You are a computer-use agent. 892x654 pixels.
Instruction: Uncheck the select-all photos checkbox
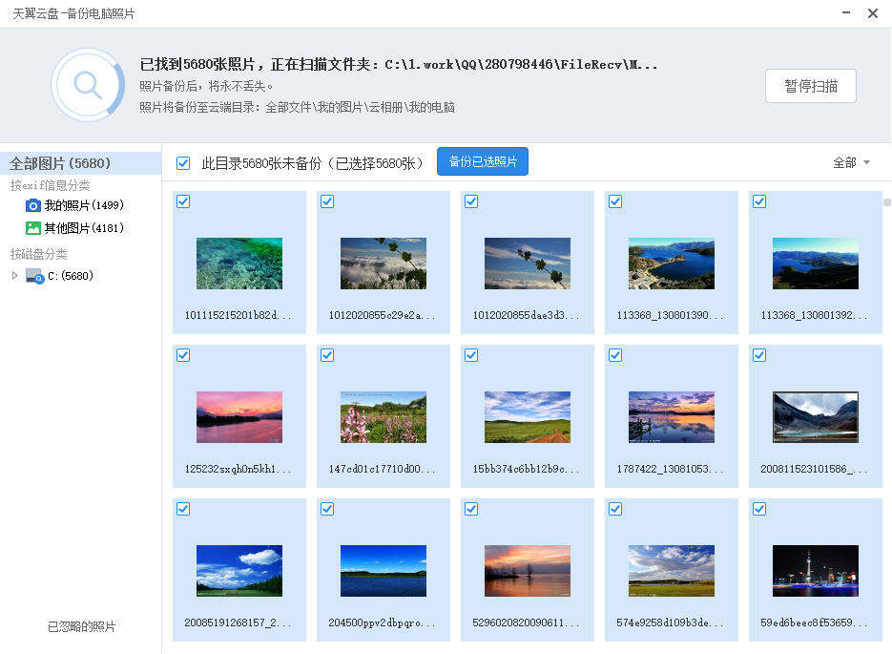pyautogui.click(x=183, y=162)
